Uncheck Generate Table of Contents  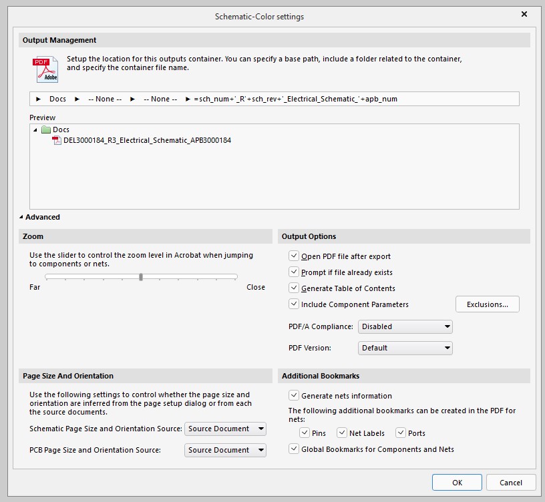294,288
